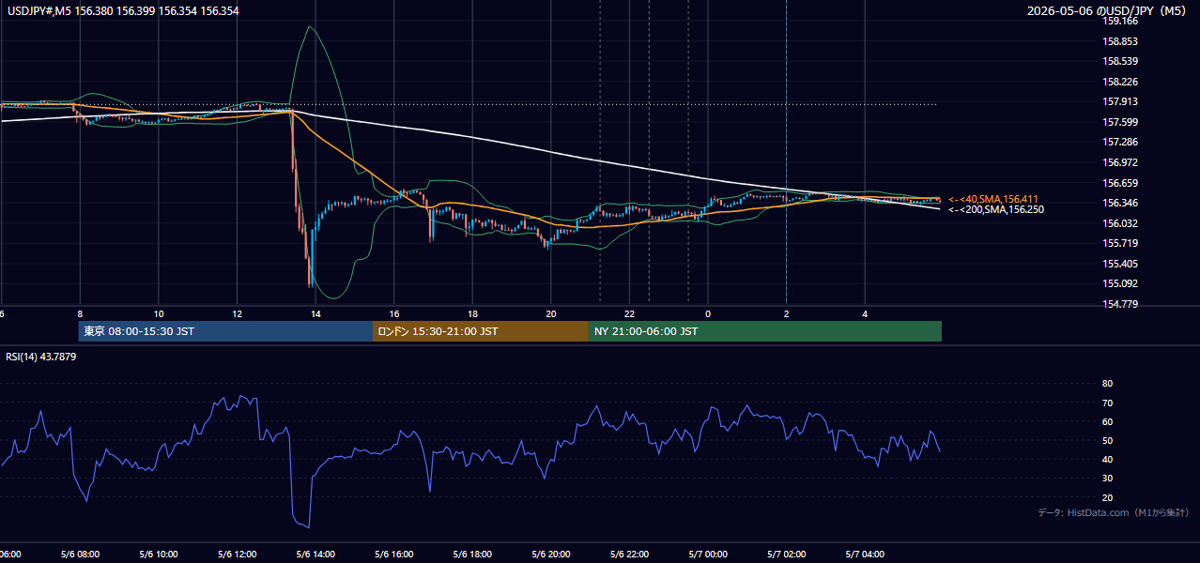Click RSI scale level 80
The image size is (1200, 563).
coord(1107,384)
